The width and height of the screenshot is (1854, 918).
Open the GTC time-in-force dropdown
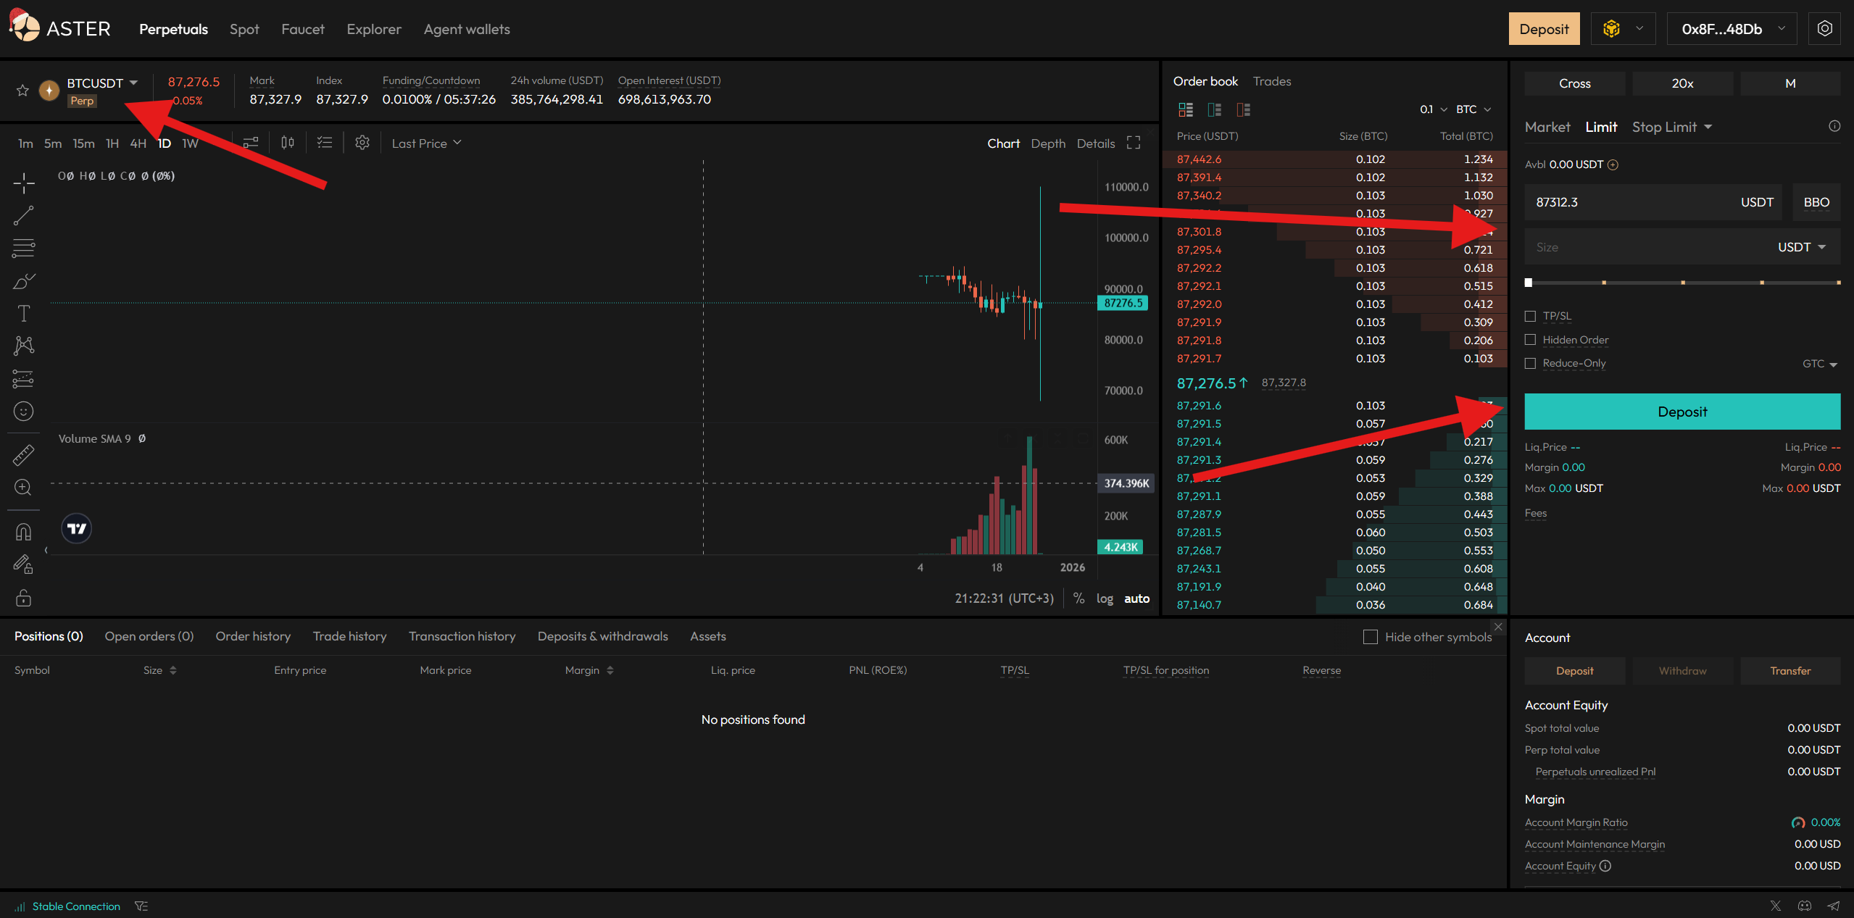pyautogui.click(x=1819, y=364)
